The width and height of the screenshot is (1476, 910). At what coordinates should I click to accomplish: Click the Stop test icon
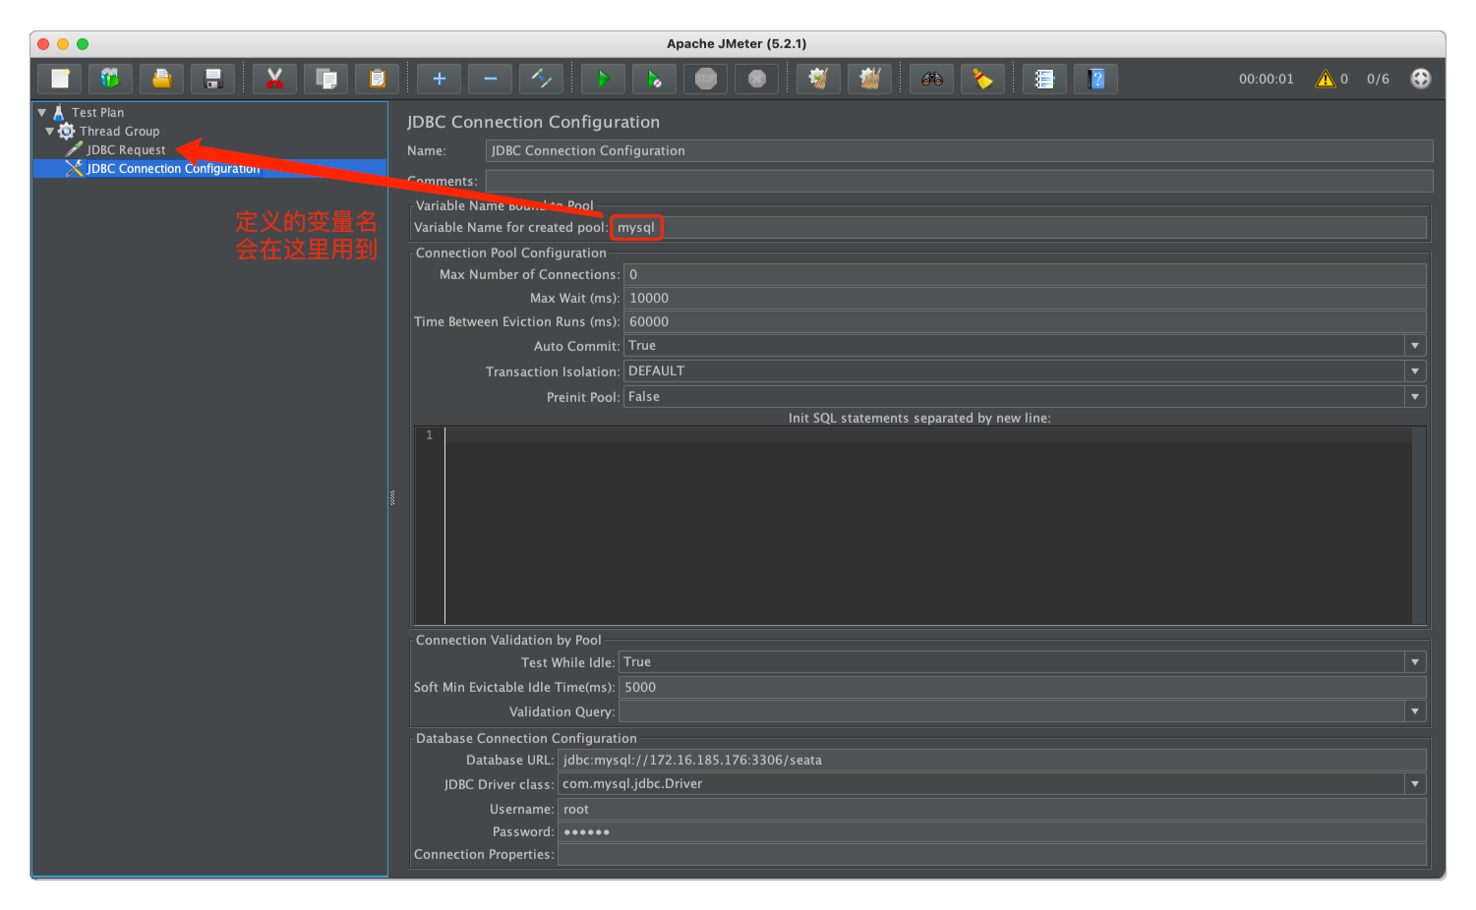point(705,79)
